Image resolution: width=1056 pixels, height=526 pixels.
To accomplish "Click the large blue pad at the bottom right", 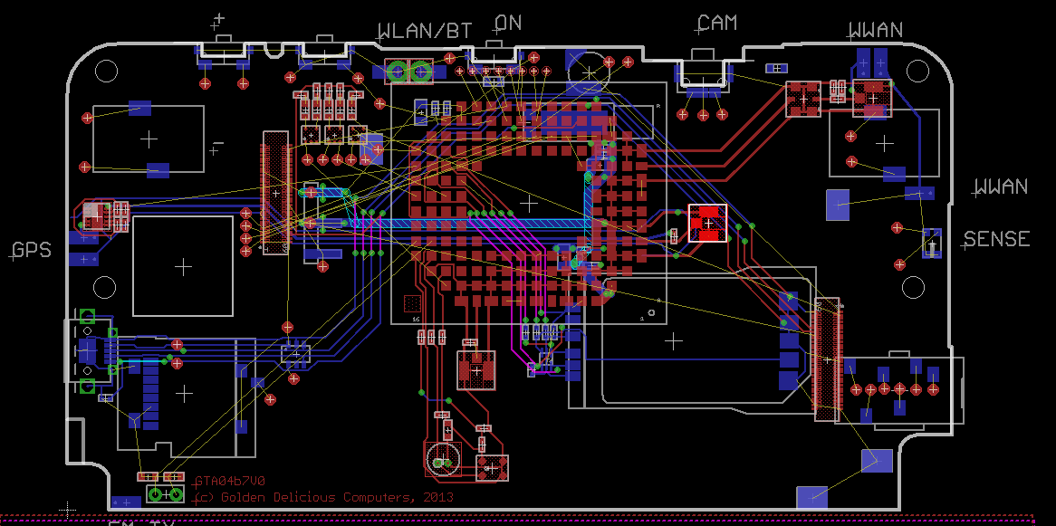I will click(812, 497).
